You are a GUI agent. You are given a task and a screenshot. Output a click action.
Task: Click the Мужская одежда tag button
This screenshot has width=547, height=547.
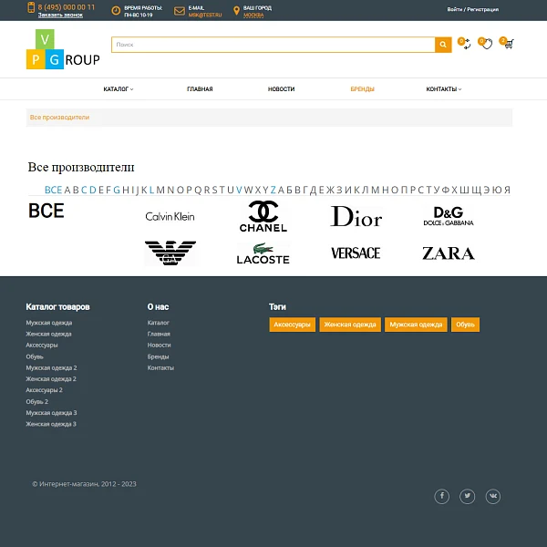[x=416, y=325]
